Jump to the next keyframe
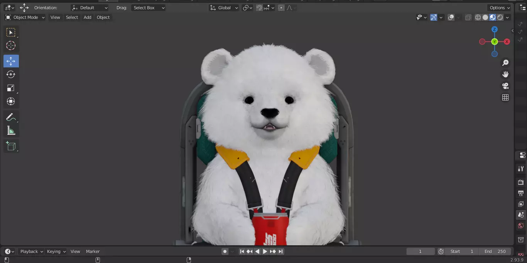 tap(273, 251)
